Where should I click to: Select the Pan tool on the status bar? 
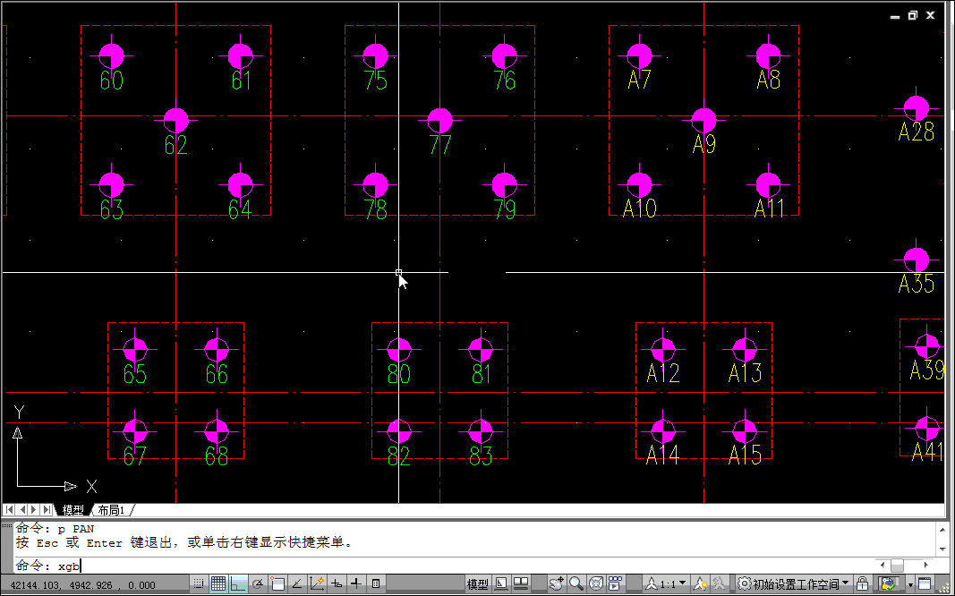click(556, 583)
